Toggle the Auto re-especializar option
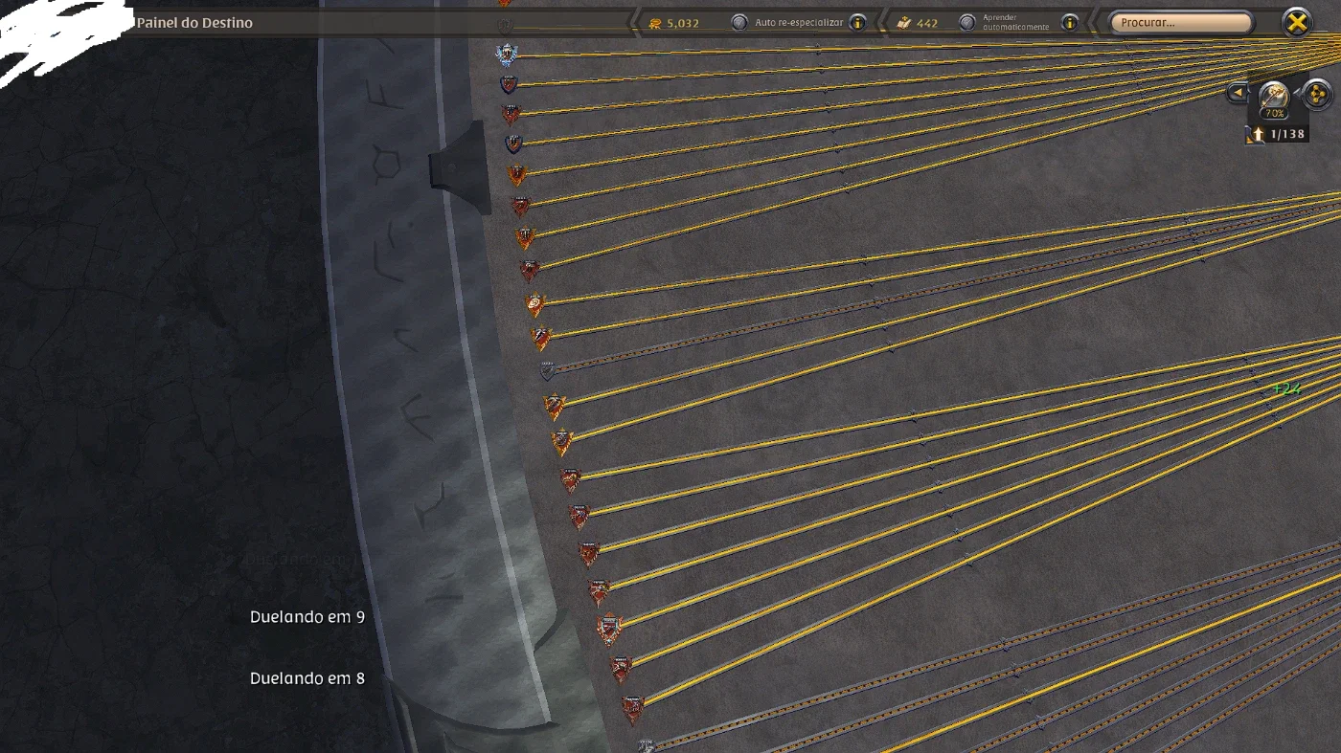This screenshot has width=1341, height=753. [739, 22]
